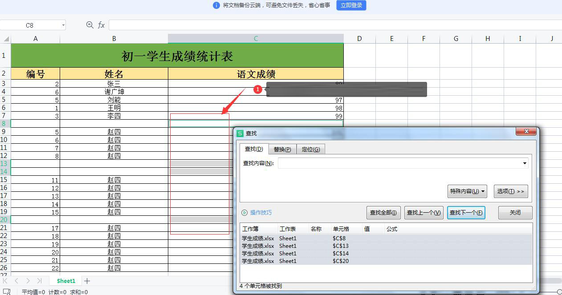The image size is (562, 295).
Task: Click the play icon beside 操作技巧
Action: tap(244, 213)
